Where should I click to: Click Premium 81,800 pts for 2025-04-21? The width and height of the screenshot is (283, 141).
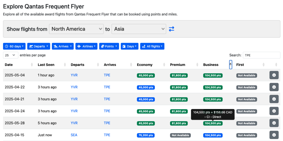click(179, 99)
